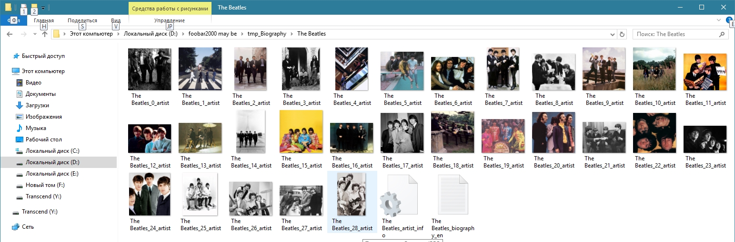Go back using the Back arrow
The width and height of the screenshot is (735, 242).
10,34
